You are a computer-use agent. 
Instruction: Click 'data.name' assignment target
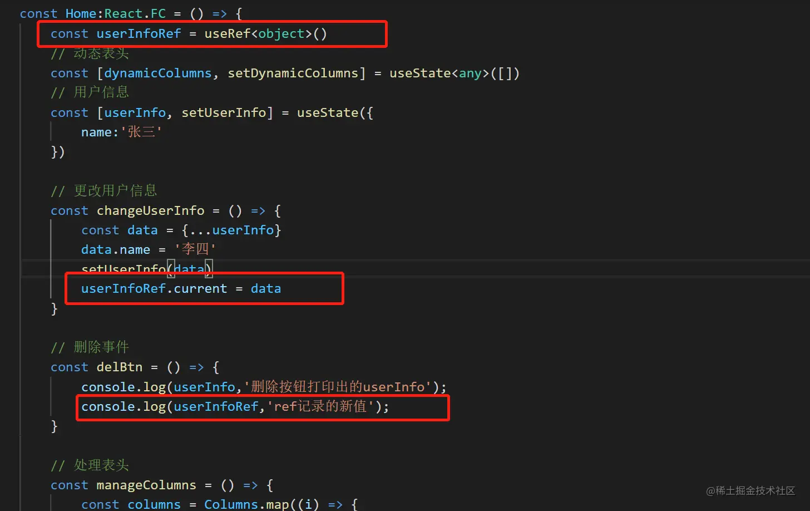tap(116, 249)
